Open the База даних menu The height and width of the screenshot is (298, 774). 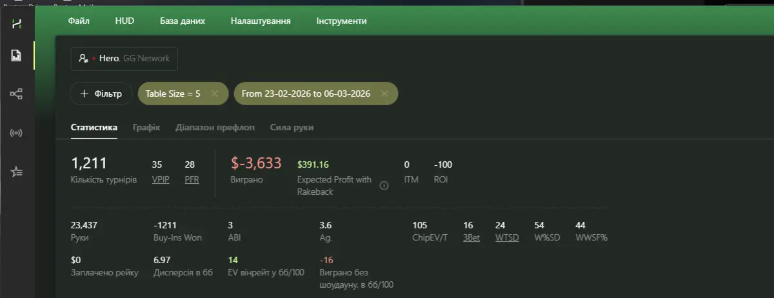click(x=183, y=21)
